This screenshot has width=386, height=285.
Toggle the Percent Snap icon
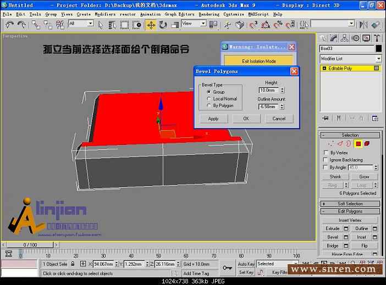click(x=278, y=25)
